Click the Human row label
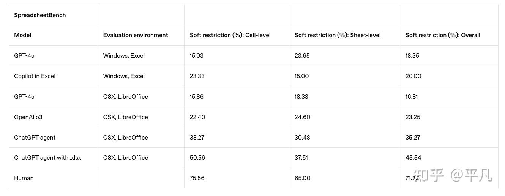The image size is (505, 196). click(24, 178)
